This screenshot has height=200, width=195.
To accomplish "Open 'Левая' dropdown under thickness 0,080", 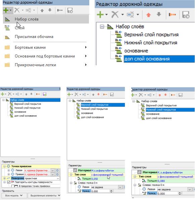I will pos(190,190).
